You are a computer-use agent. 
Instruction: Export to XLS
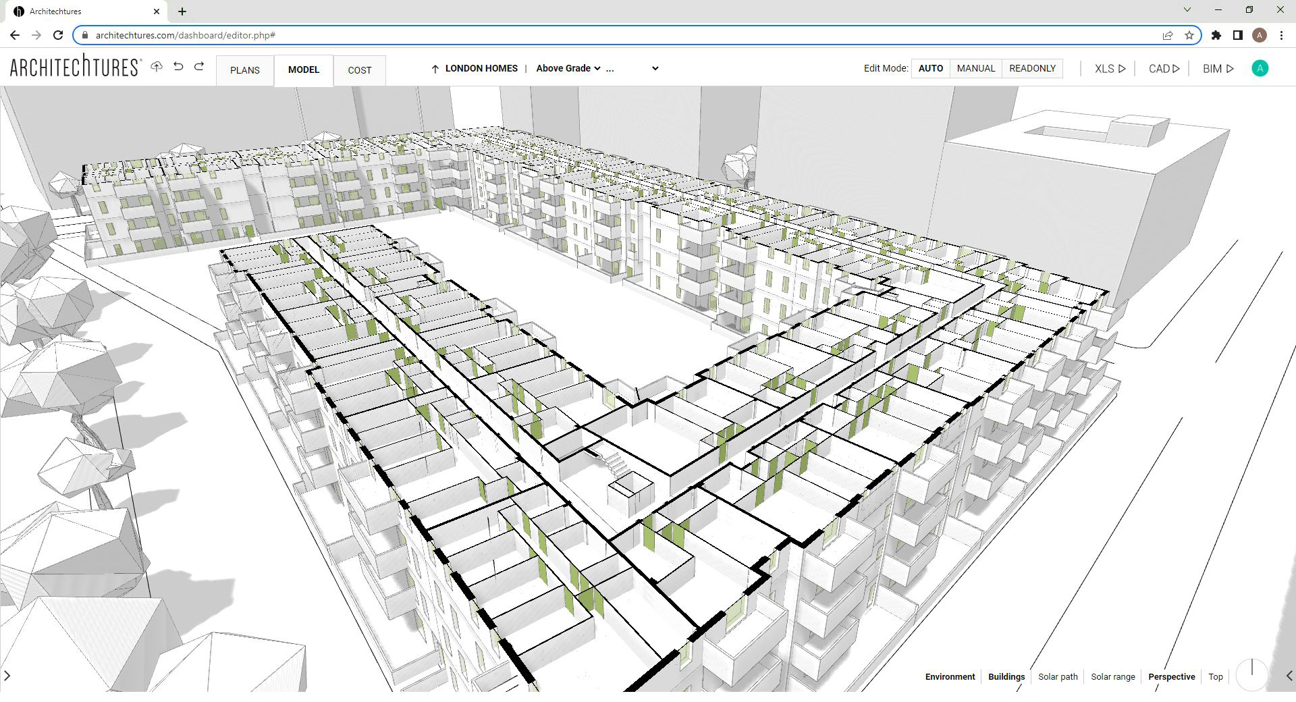[x=1110, y=68]
